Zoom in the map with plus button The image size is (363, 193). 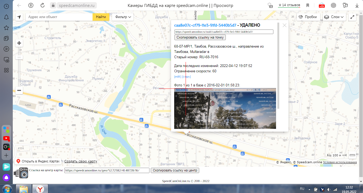(x=19, y=43)
